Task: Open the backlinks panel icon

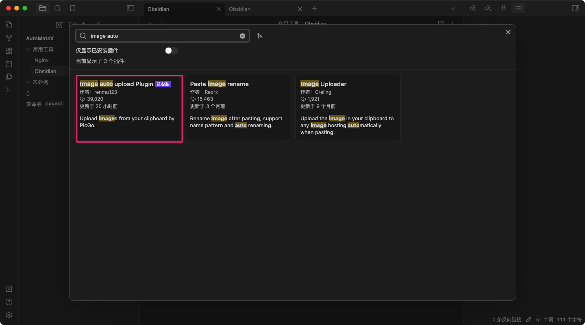Action: [473, 8]
